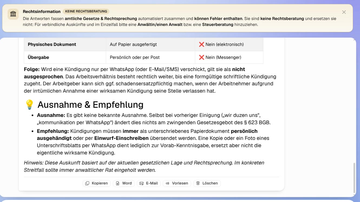Screen dimensions: 360x202
Task: Click the courthouse icon in the banner
Action: pos(13,14)
